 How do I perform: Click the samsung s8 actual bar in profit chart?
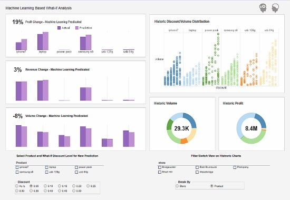pyautogui.click(x=83, y=43)
